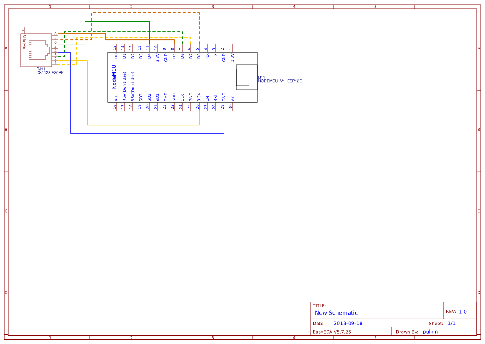This screenshot has height=344, width=485.
Task: Select the SD3 pin label
Action: point(141,98)
